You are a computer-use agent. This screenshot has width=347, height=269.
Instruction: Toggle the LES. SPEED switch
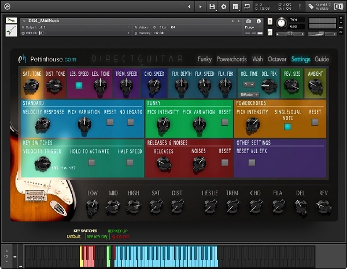(x=79, y=85)
